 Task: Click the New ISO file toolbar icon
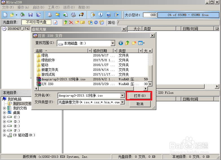coord(5,15)
